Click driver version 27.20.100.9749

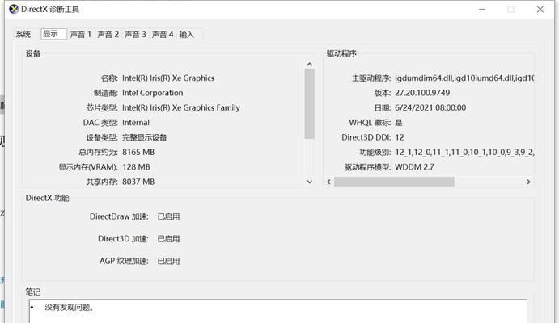(x=422, y=93)
